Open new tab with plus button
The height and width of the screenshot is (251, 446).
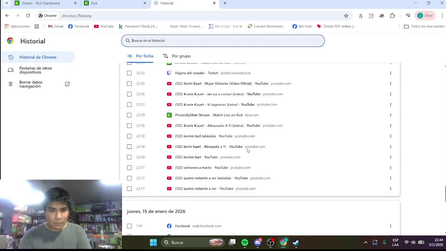225,3
